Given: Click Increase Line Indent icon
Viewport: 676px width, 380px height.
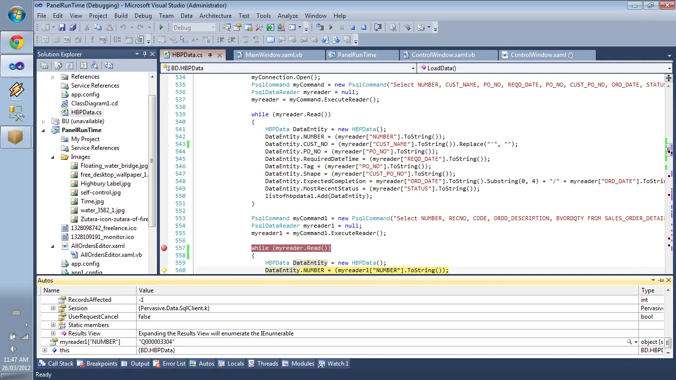Looking at the screenshot, I should click(231, 40).
